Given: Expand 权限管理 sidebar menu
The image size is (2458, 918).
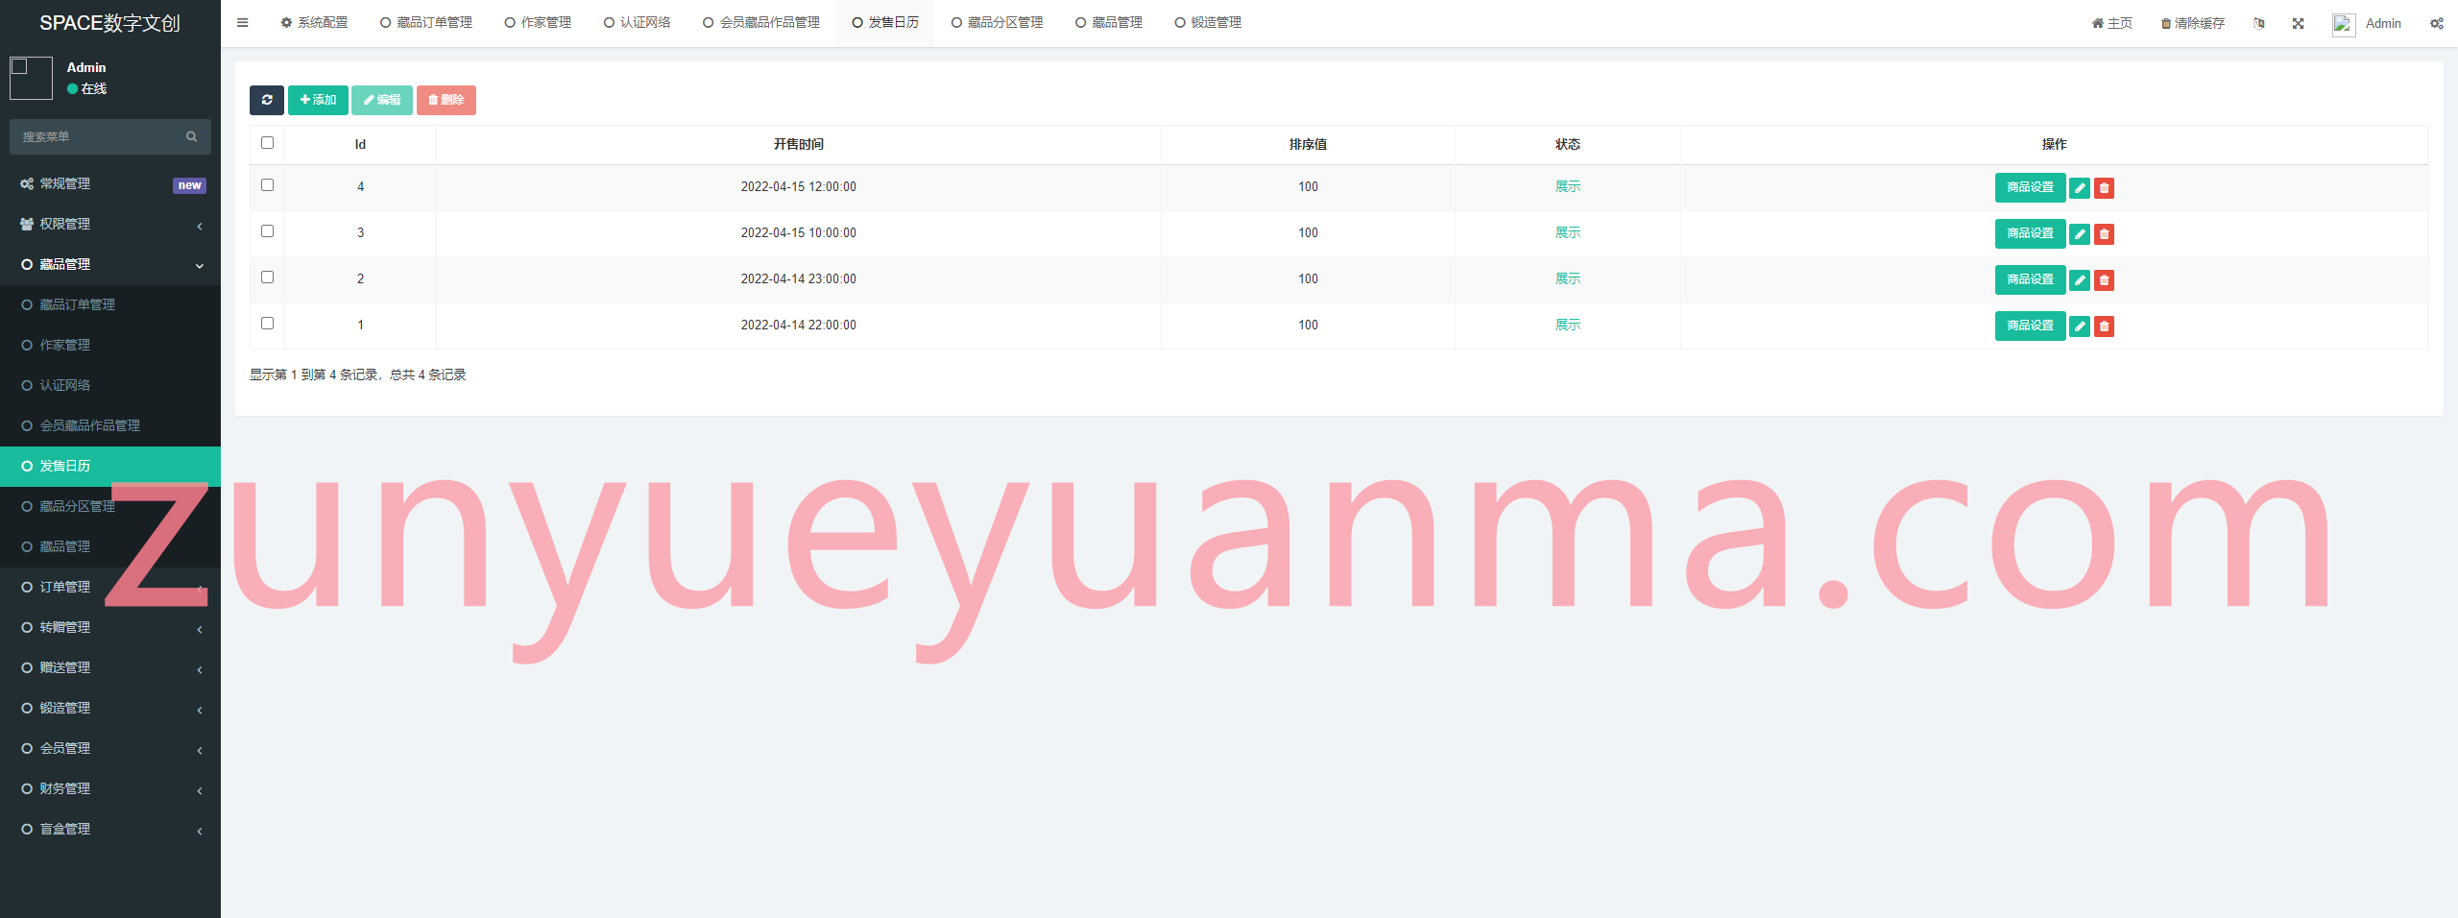Looking at the screenshot, I should pos(110,225).
